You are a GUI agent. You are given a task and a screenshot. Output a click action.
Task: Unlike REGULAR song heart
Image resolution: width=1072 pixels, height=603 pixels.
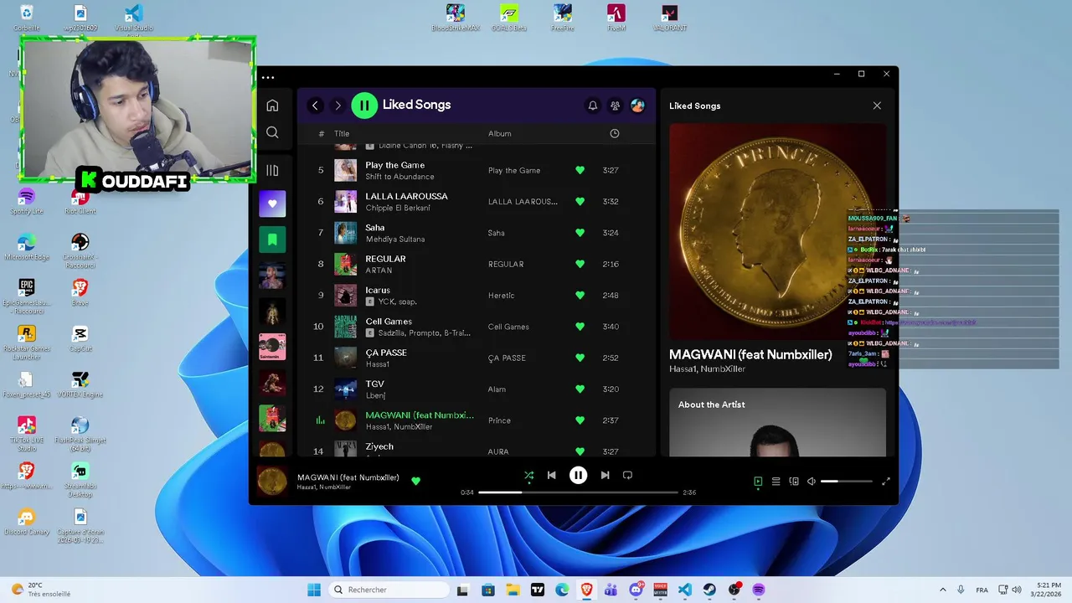pyautogui.click(x=580, y=264)
